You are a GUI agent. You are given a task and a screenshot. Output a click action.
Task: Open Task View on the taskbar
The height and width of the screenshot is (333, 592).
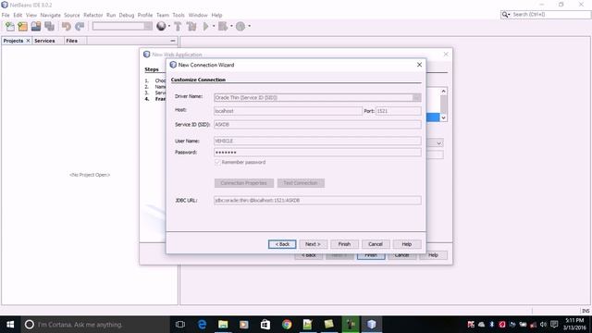[x=180, y=325]
